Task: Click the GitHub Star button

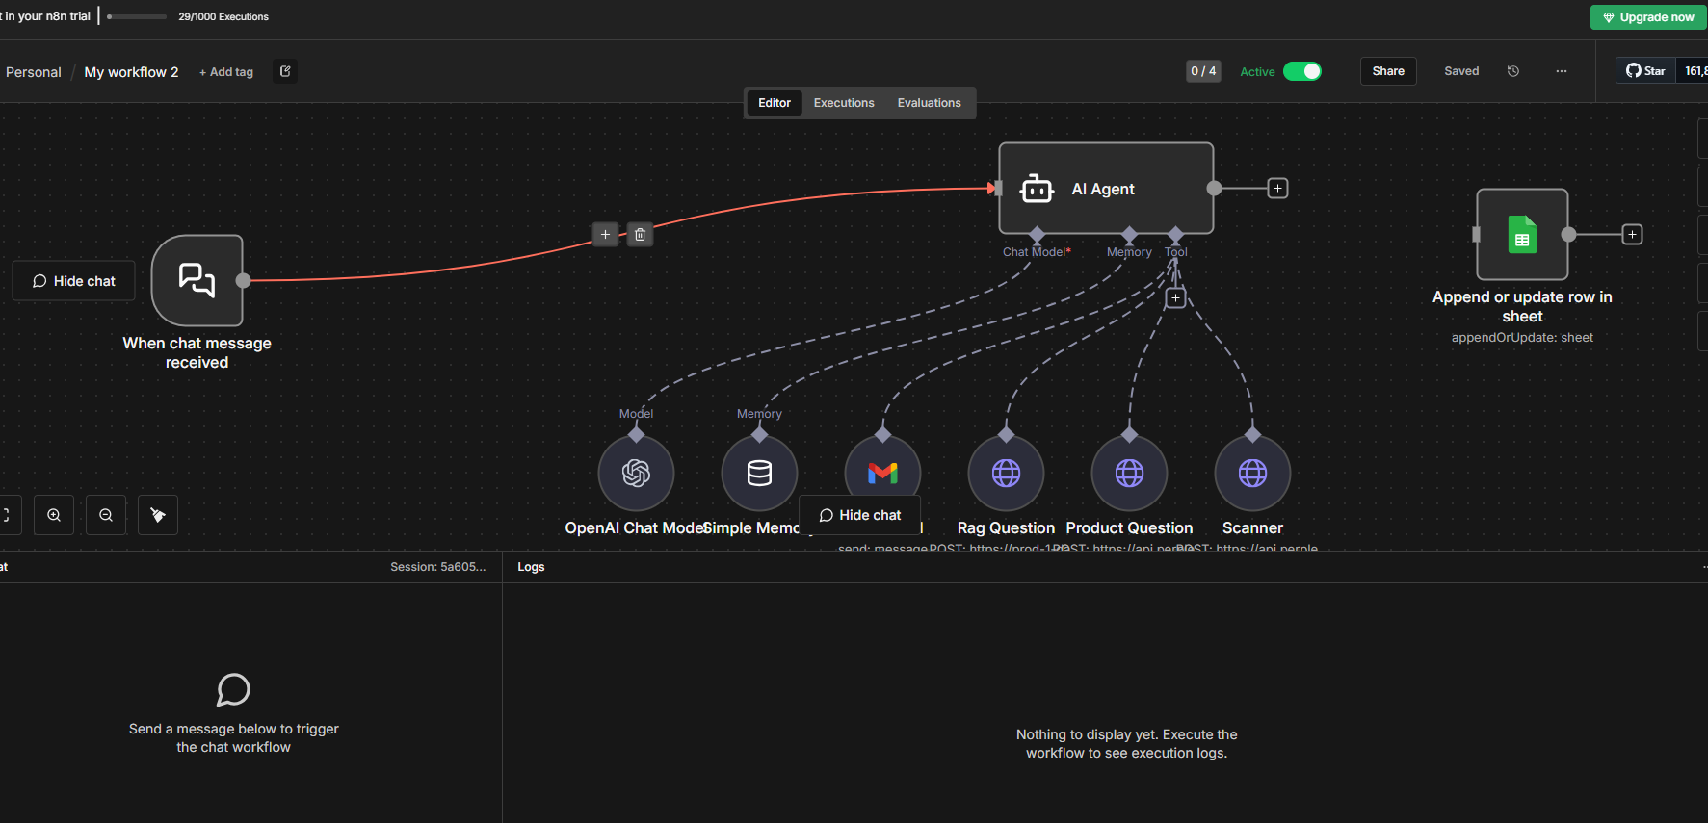Action: tap(1646, 71)
